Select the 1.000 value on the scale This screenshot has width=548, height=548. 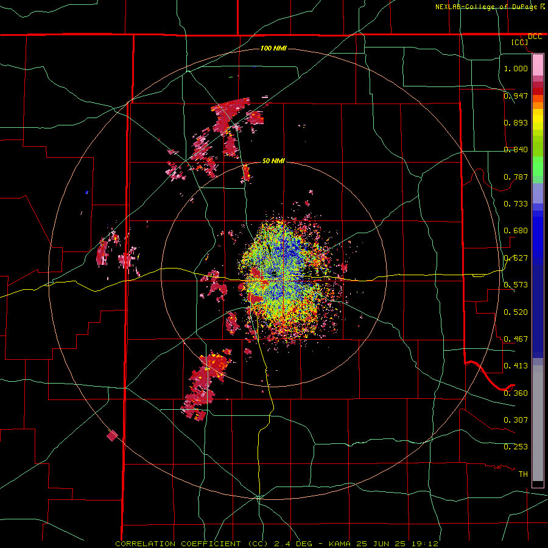click(x=516, y=68)
